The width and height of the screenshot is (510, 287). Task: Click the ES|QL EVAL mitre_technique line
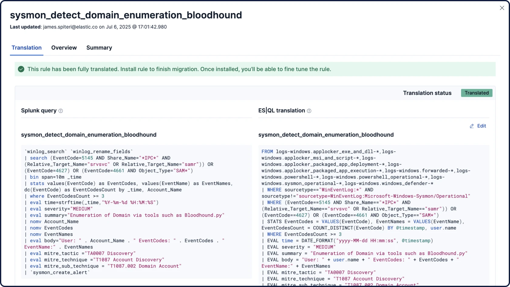coord(333,279)
